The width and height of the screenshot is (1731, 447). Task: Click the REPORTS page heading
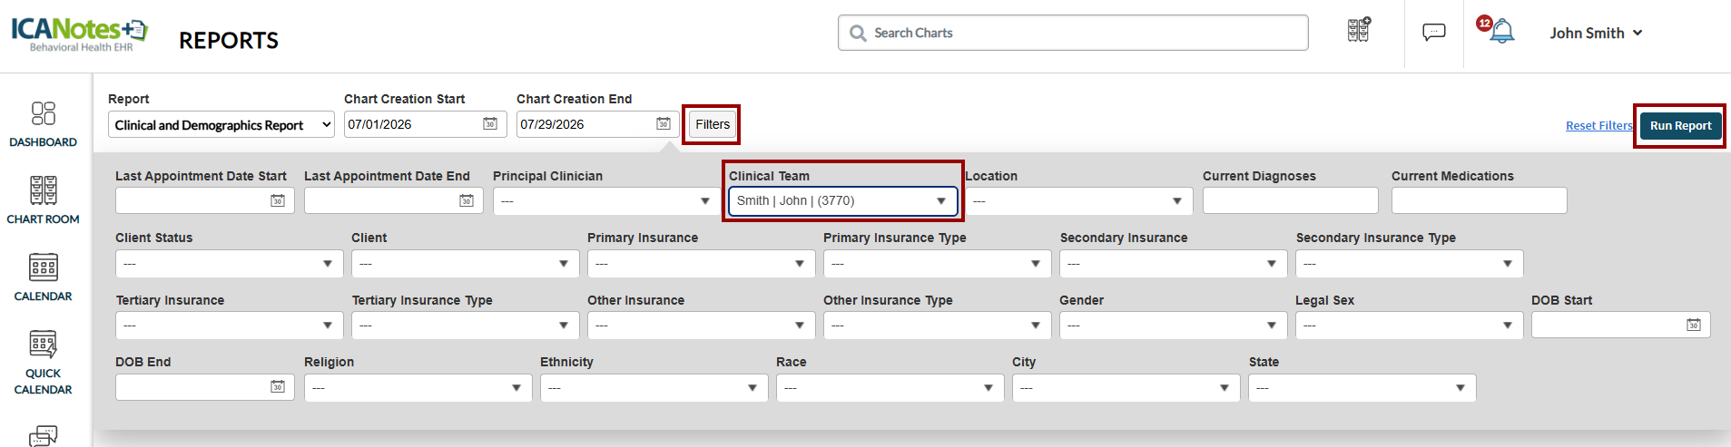(229, 41)
